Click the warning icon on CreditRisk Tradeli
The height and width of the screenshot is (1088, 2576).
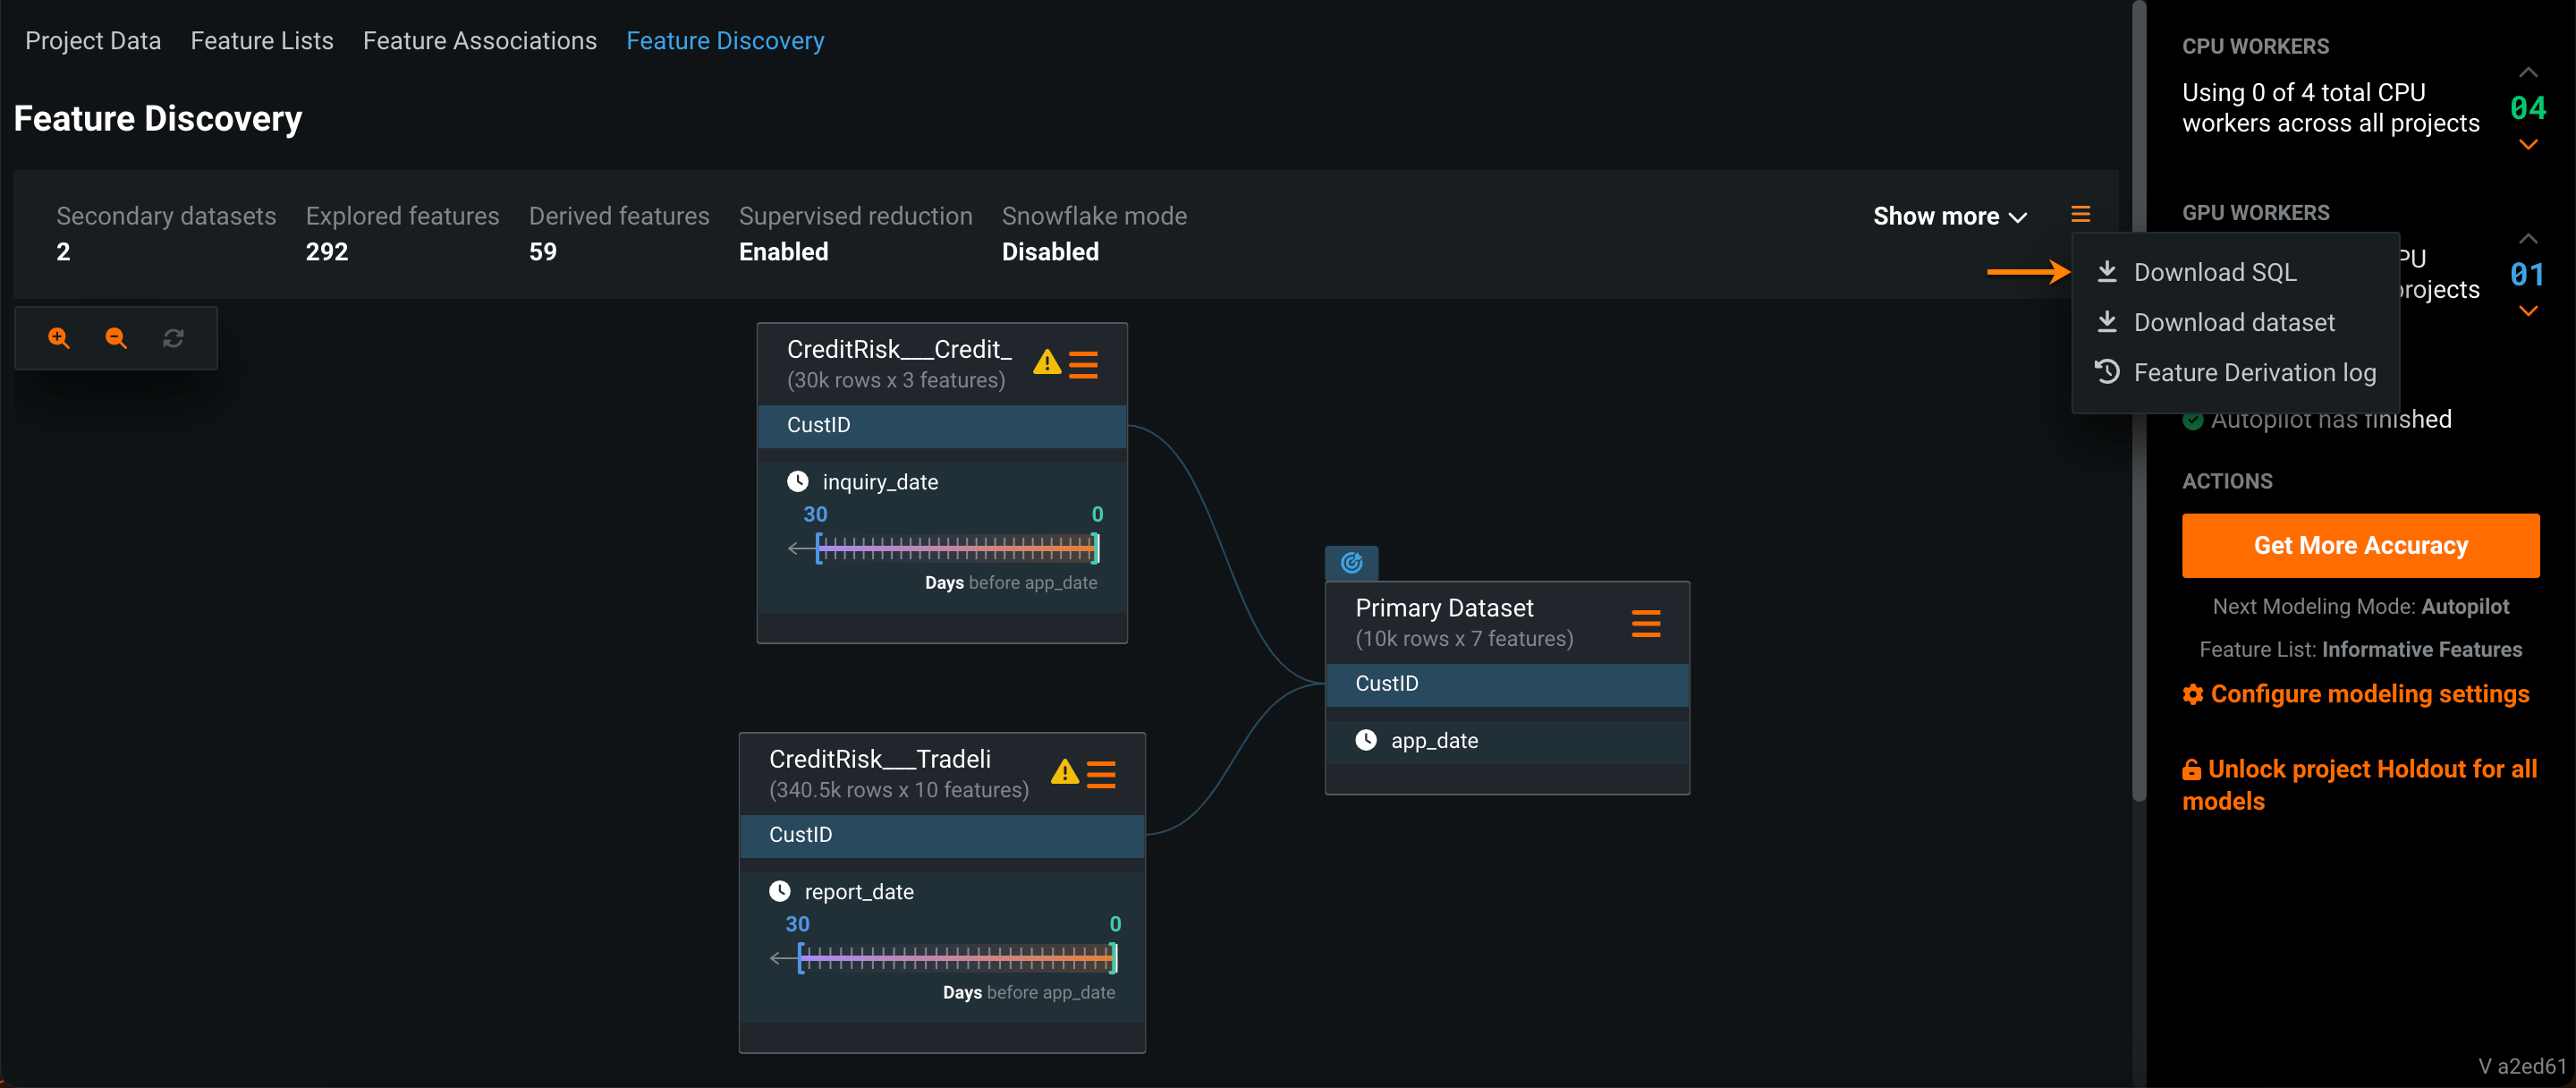click(x=1064, y=772)
